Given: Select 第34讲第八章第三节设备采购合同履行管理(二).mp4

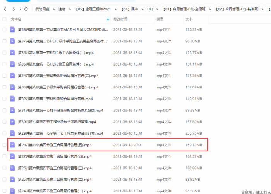Looking at the screenshot, I should [58, 76].
